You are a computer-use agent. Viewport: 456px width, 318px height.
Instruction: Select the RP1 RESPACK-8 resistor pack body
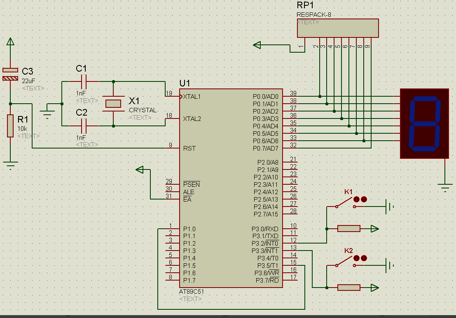click(338, 28)
